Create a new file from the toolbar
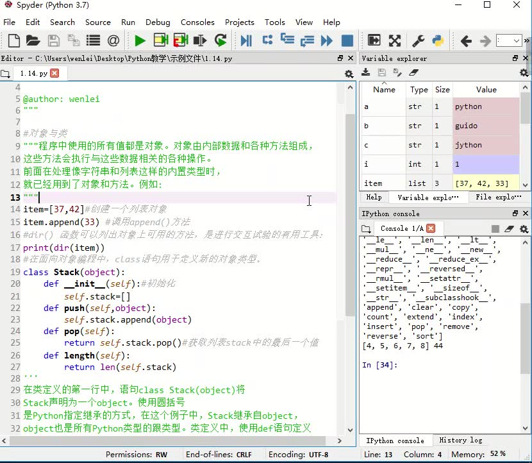 click(x=13, y=41)
